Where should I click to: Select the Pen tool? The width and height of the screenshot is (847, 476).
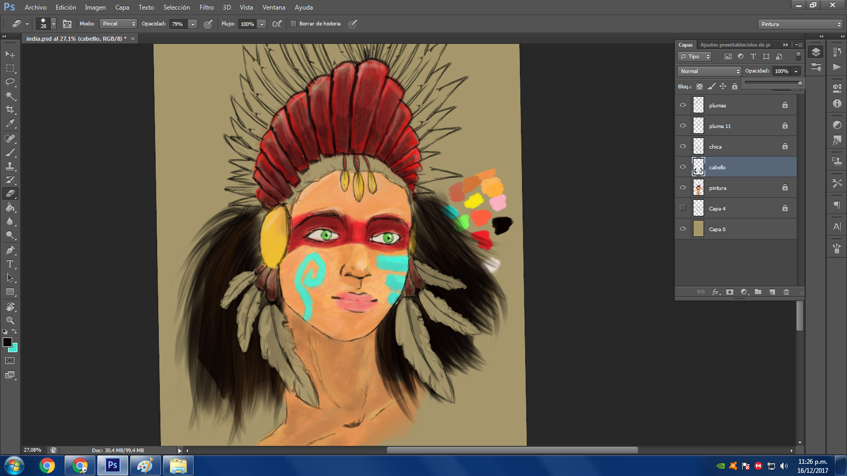(10, 250)
